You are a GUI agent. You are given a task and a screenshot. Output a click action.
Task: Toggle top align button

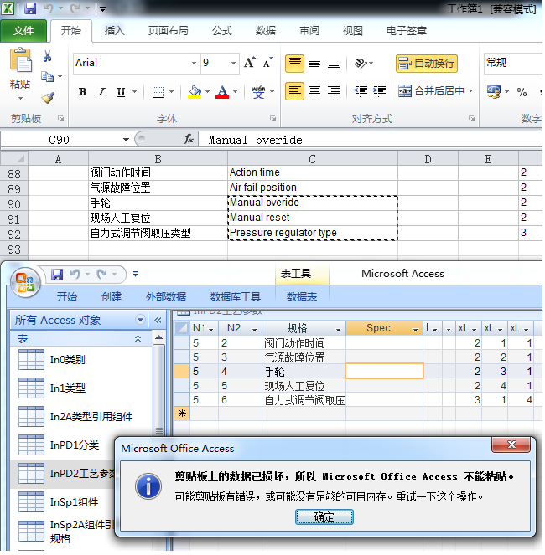(x=294, y=64)
